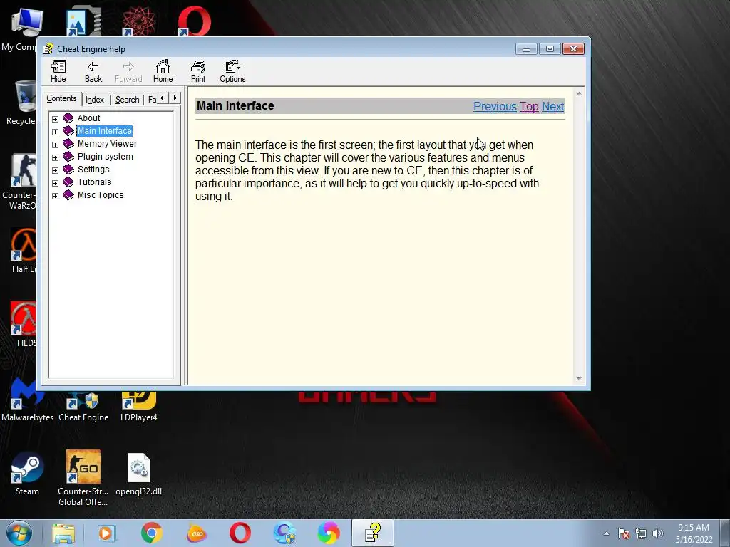Expand the Settings tree node
The height and width of the screenshot is (547, 730).
[x=55, y=170]
